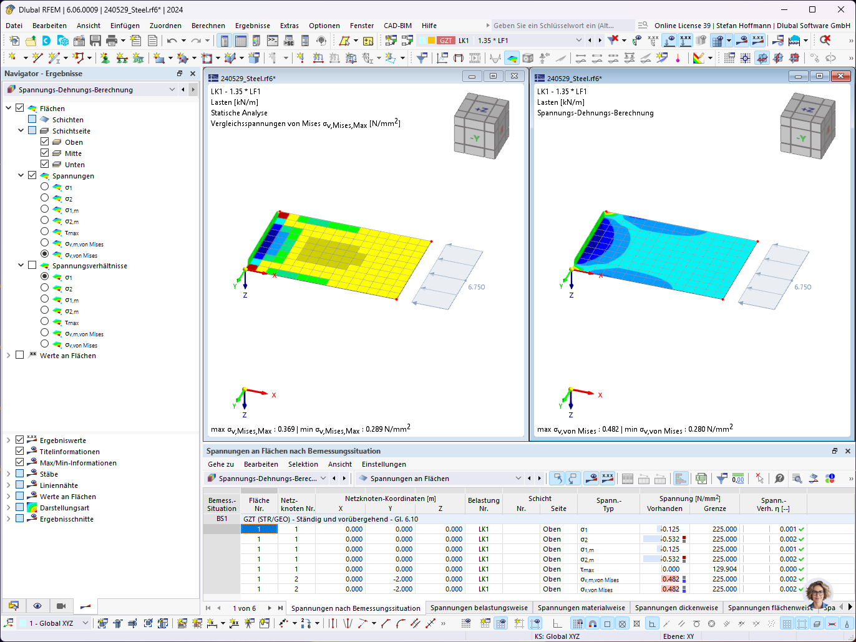Select the σ2 radio button under Spannungen
The image size is (856, 642).
pyautogui.click(x=44, y=198)
